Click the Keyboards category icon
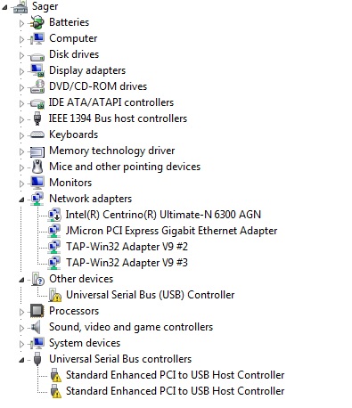 [37, 135]
